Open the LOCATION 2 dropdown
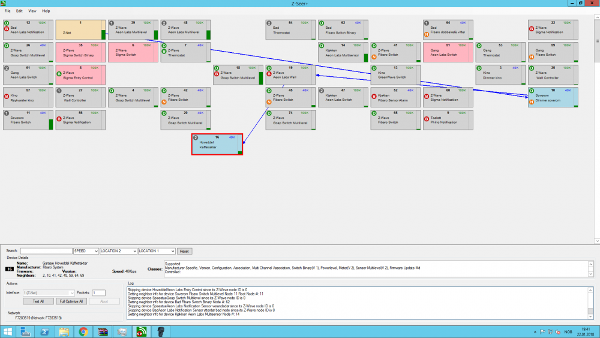 pyautogui.click(x=118, y=251)
